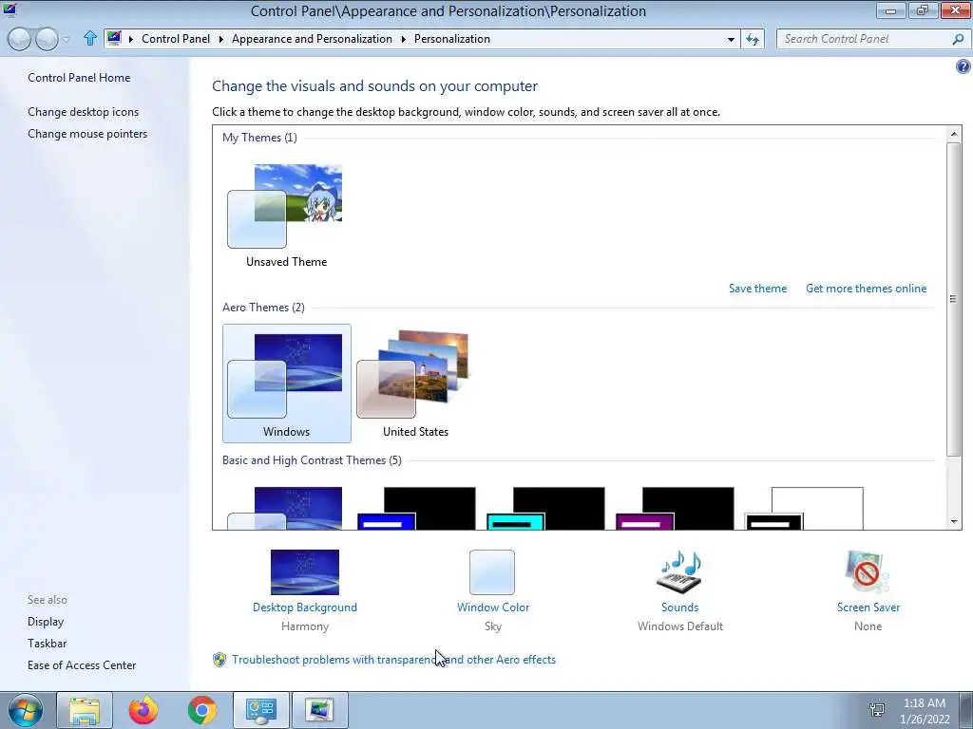Open Control Panel Home link
This screenshot has width=973, height=729.
(79, 78)
